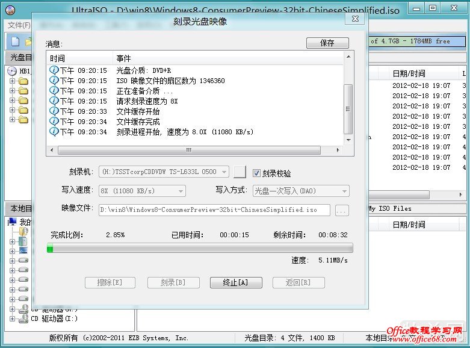The height and width of the screenshot is (348, 470).
Task: Expand second folder under the HB1 disc tree
Action: pos(12,90)
